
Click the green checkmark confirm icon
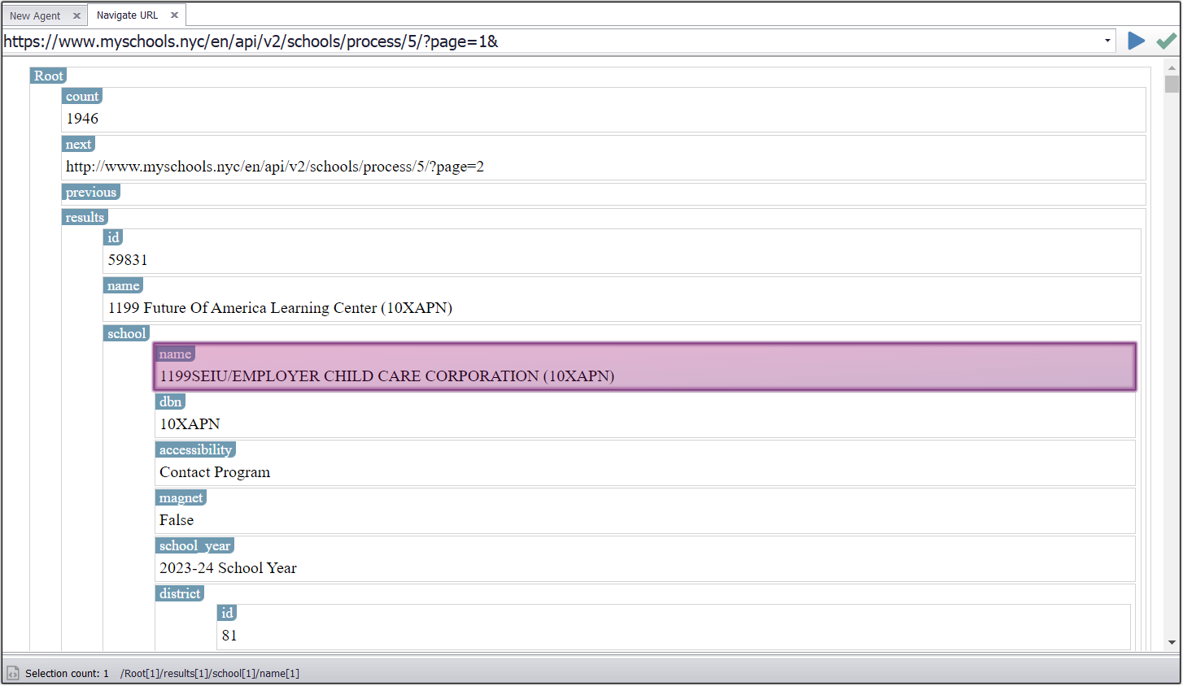[x=1166, y=41]
